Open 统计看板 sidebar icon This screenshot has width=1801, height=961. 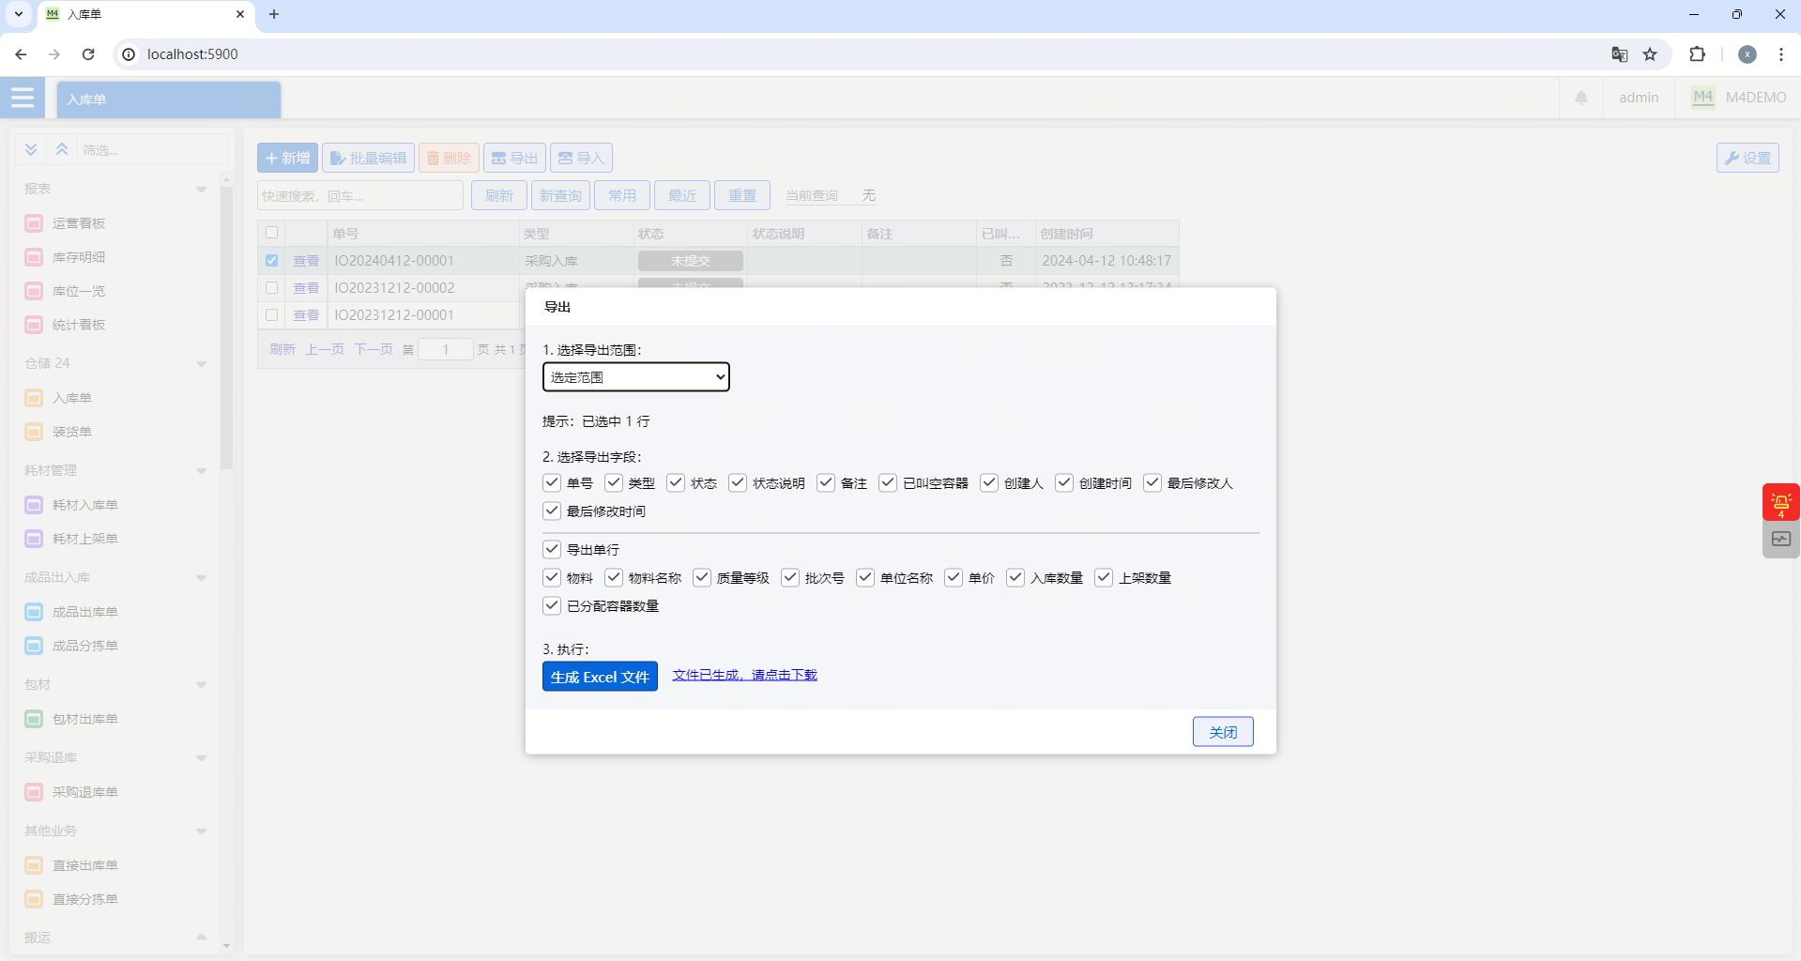point(34,325)
